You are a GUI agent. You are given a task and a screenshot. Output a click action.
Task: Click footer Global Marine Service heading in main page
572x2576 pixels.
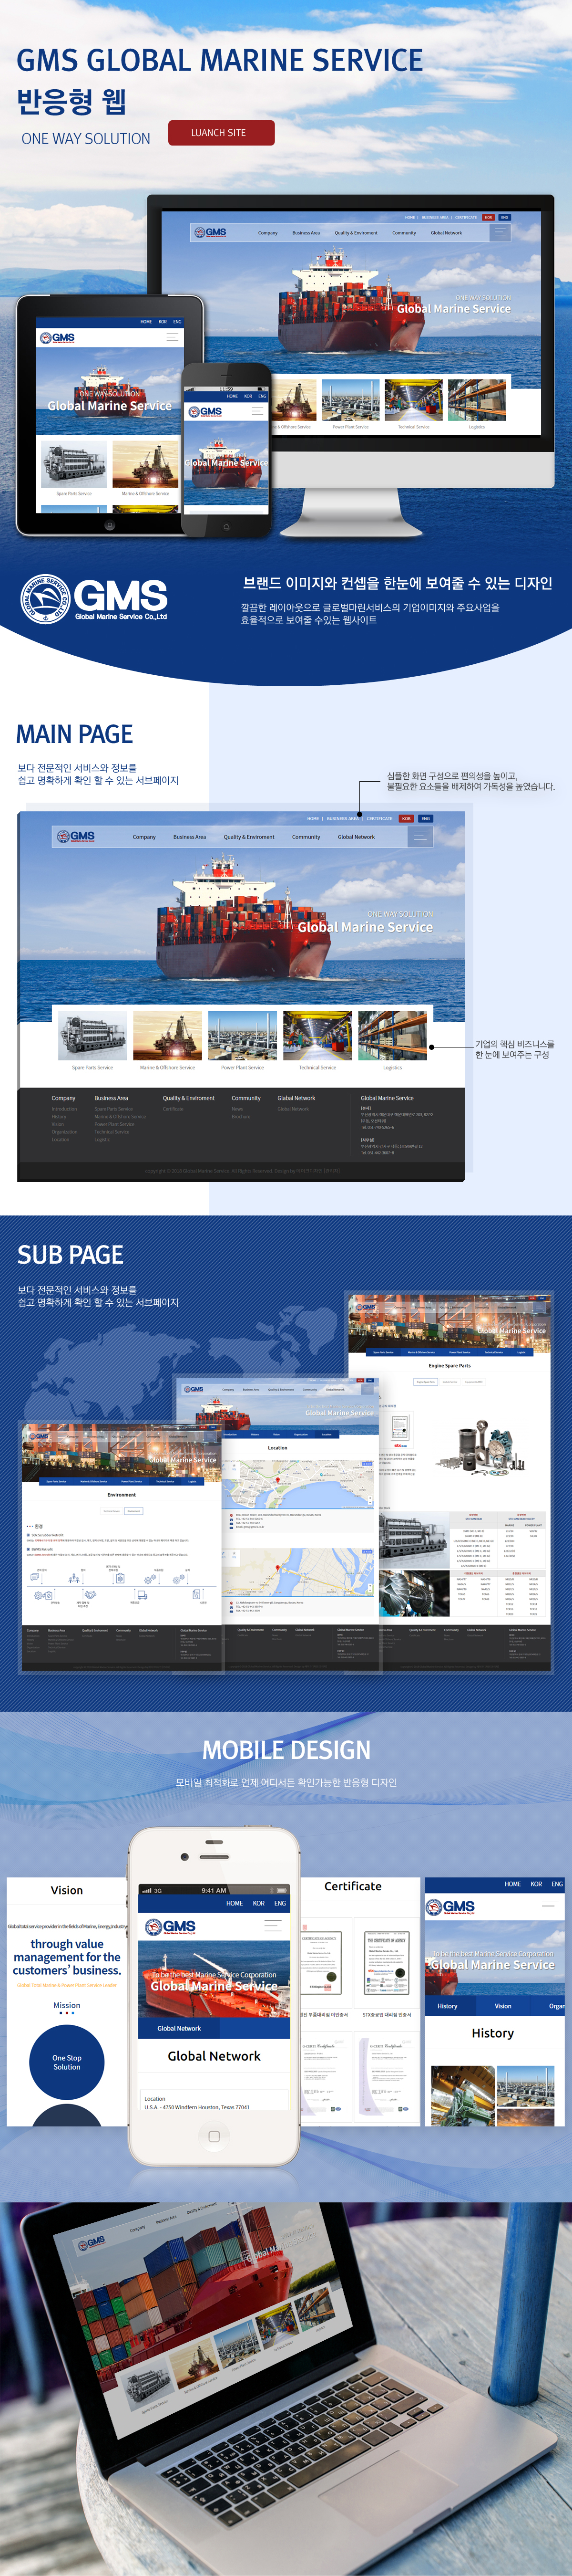pos(388,1098)
